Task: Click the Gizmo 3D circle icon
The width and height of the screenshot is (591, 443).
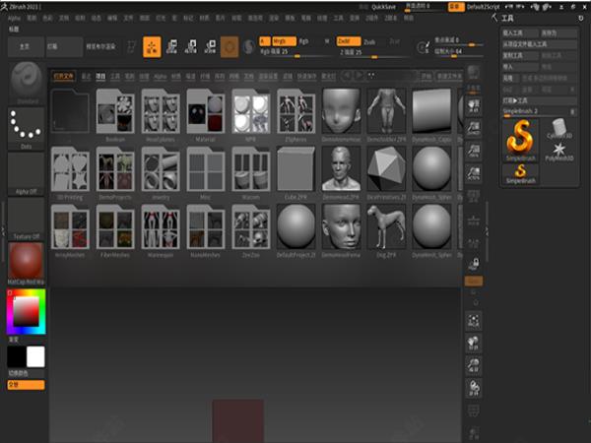Action: 230,47
